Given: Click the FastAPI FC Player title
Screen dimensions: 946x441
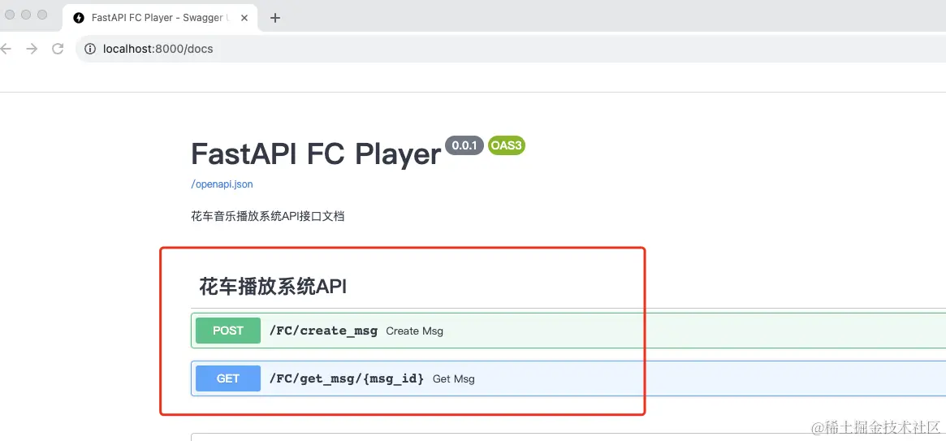Looking at the screenshot, I should click(x=316, y=153).
